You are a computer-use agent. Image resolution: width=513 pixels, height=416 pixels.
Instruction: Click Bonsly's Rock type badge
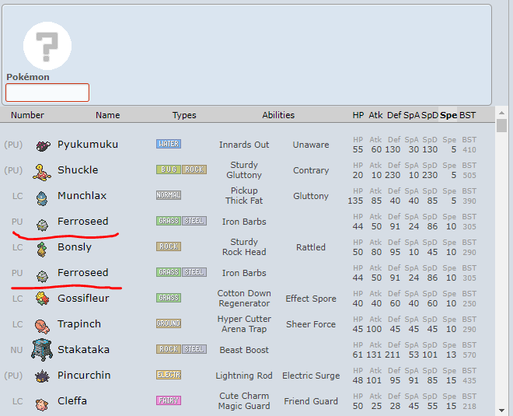tap(169, 246)
